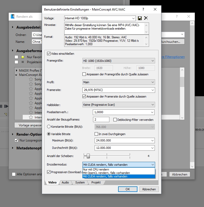Click the Anzahl der Bezugsframes input field
This screenshot has width=204, height=207.
[101, 119]
